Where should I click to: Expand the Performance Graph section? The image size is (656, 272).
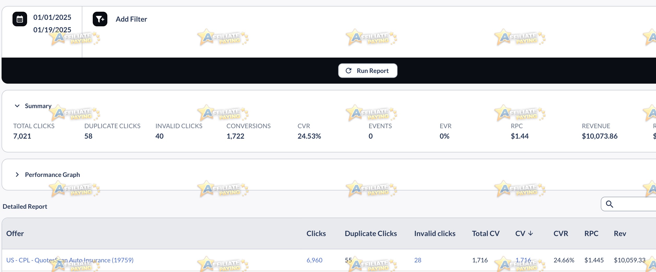17,175
